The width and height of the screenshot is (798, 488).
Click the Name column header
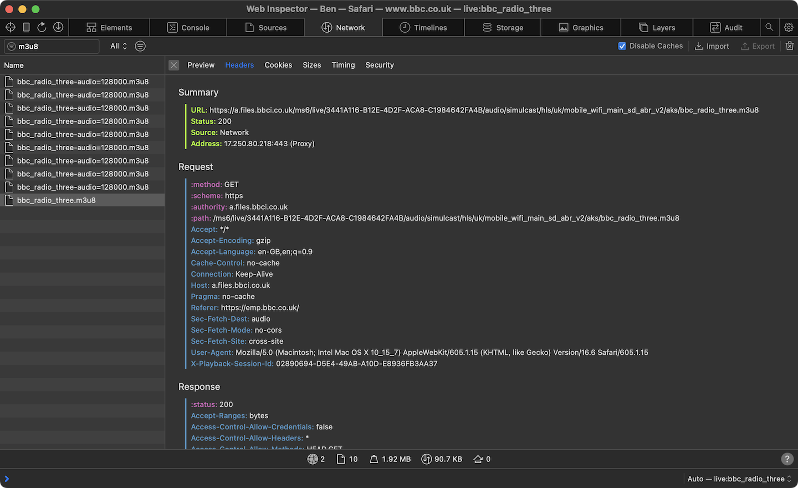tap(82, 65)
